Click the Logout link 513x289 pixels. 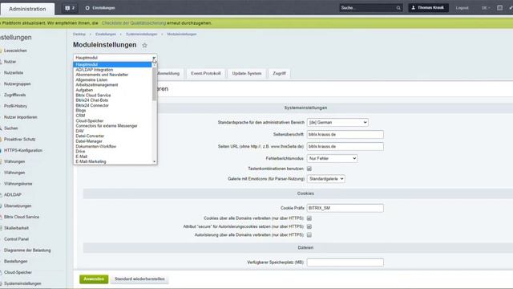[x=462, y=8]
